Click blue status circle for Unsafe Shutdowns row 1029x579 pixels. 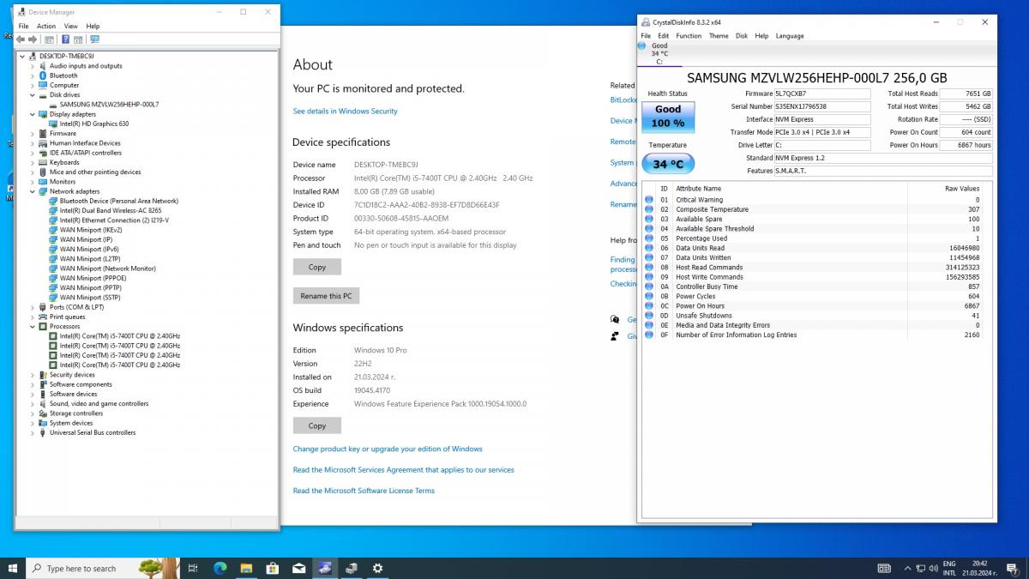click(649, 316)
